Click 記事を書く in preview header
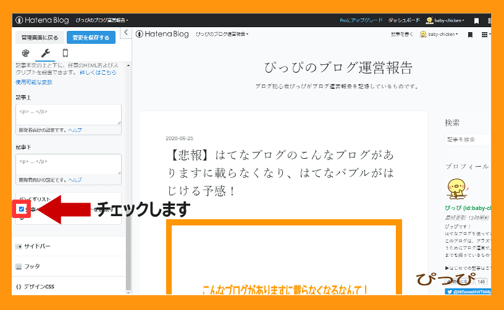Image resolution: width=504 pixels, height=310 pixels. point(402,35)
